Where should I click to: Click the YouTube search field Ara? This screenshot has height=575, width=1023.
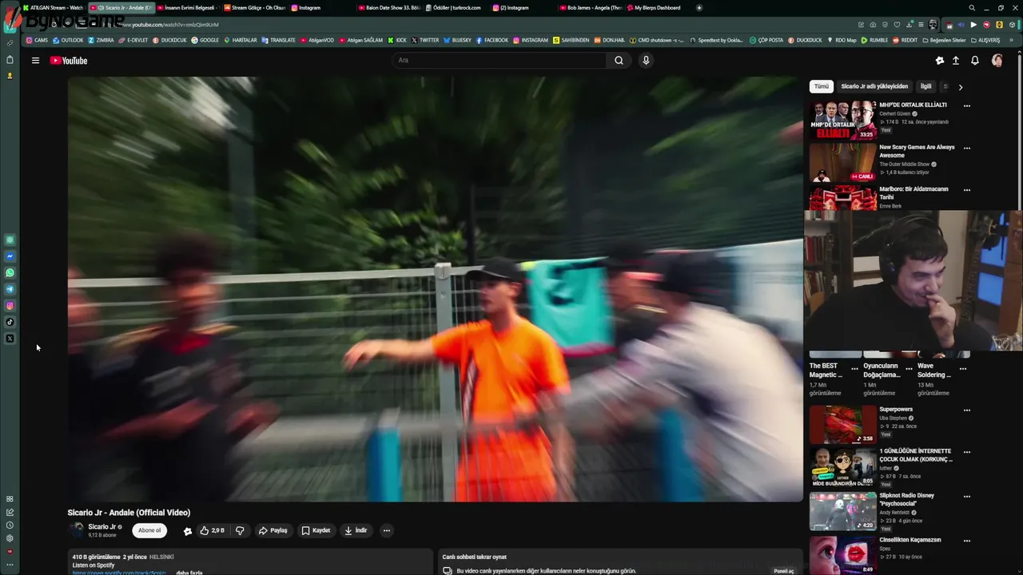coord(499,61)
